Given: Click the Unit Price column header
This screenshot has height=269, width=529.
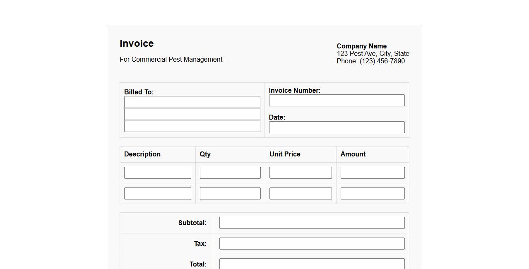Looking at the screenshot, I should point(285,154).
